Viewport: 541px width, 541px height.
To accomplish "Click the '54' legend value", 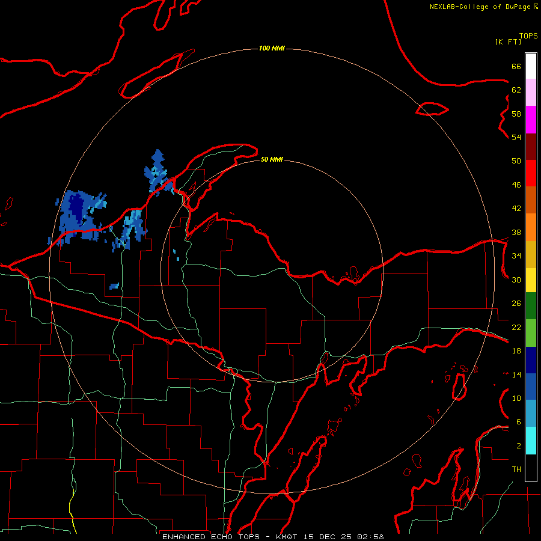I will (516, 137).
